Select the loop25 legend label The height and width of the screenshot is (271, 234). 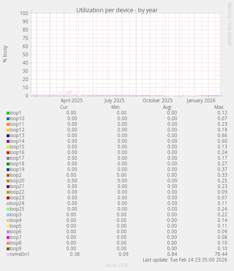pos(17,209)
